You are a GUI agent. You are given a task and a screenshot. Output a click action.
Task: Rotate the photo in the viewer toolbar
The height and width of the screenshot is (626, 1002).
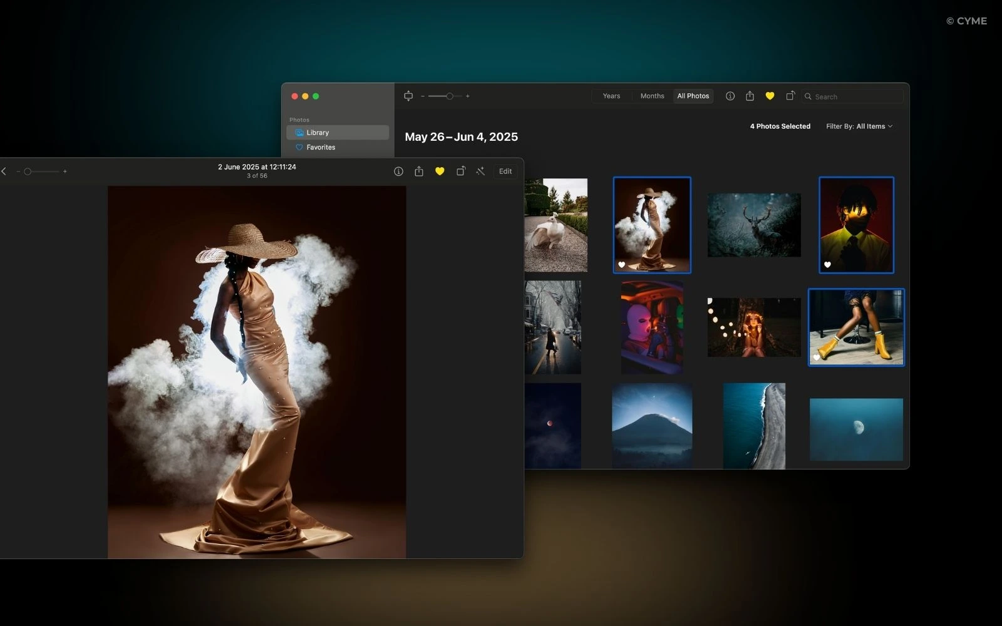point(461,171)
